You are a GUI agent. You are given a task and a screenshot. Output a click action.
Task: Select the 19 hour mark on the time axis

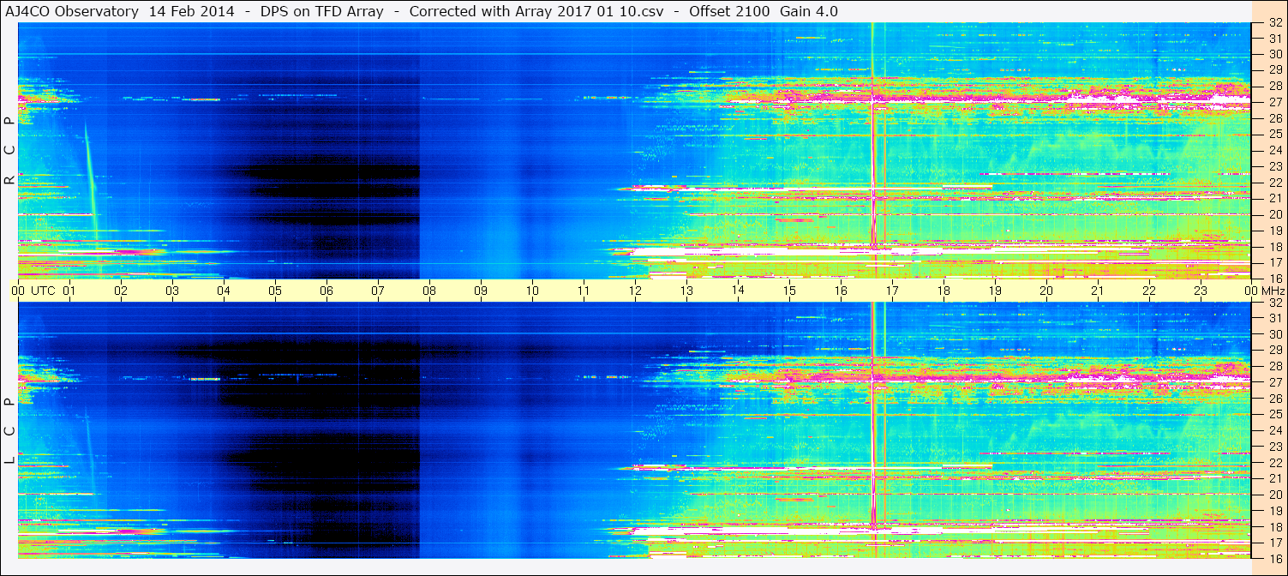(995, 291)
